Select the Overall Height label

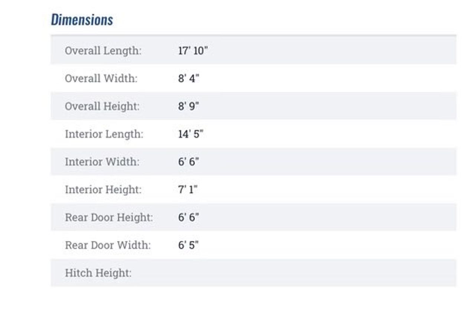click(x=102, y=106)
